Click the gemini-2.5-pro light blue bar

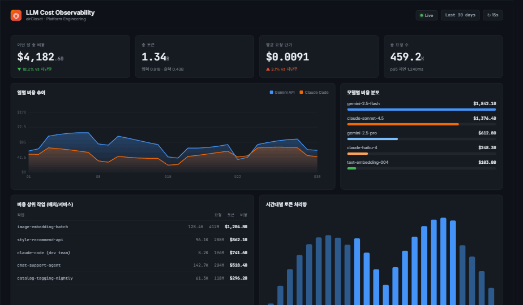(372, 139)
